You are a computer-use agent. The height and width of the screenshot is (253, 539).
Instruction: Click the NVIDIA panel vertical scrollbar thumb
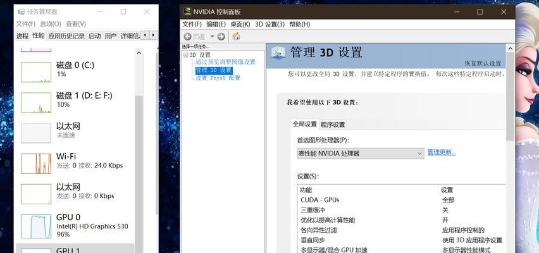pos(511,96)
